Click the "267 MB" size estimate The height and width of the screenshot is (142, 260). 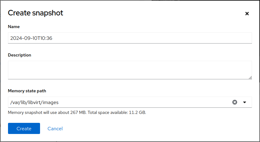78,113
